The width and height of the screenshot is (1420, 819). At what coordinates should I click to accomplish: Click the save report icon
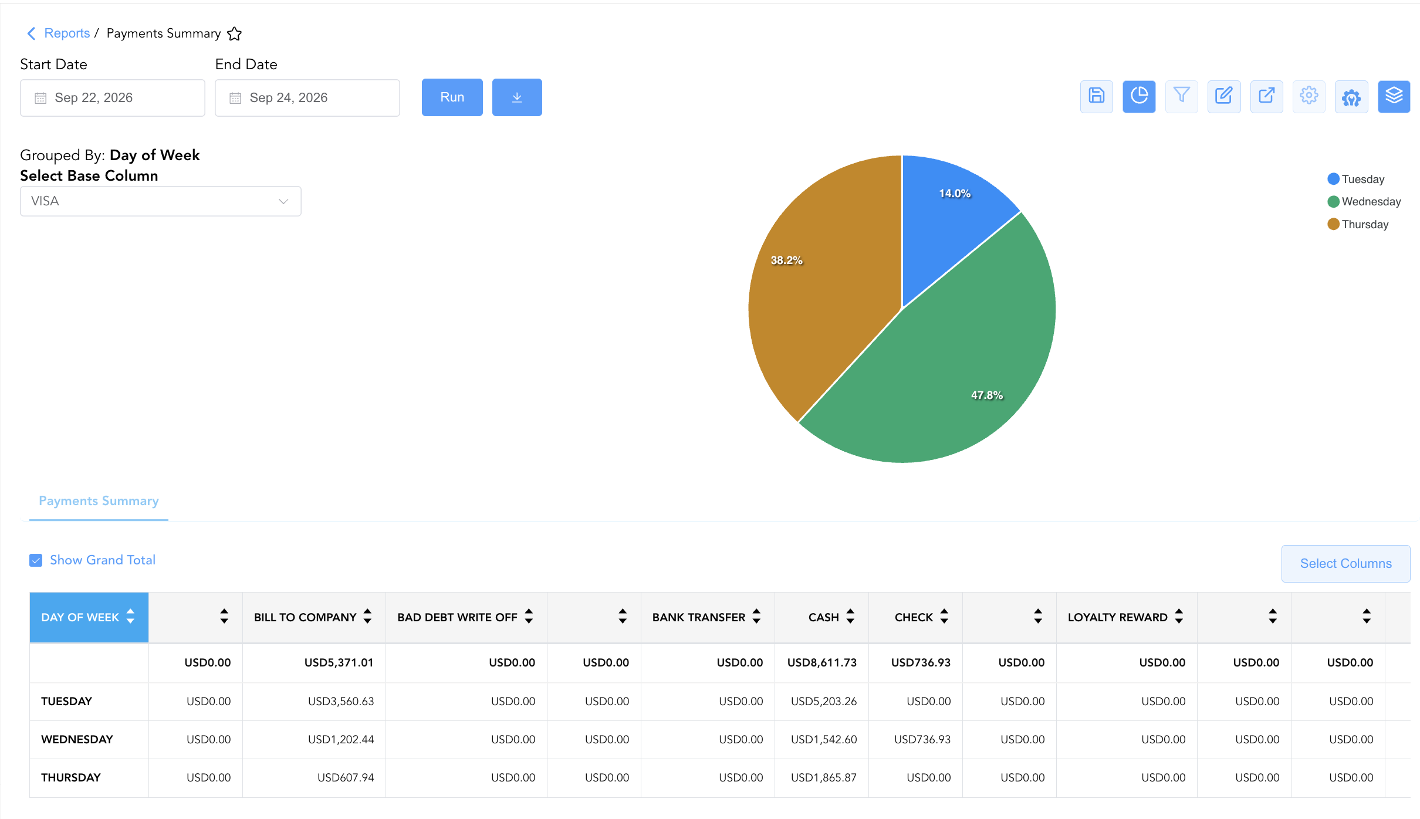1096,96
